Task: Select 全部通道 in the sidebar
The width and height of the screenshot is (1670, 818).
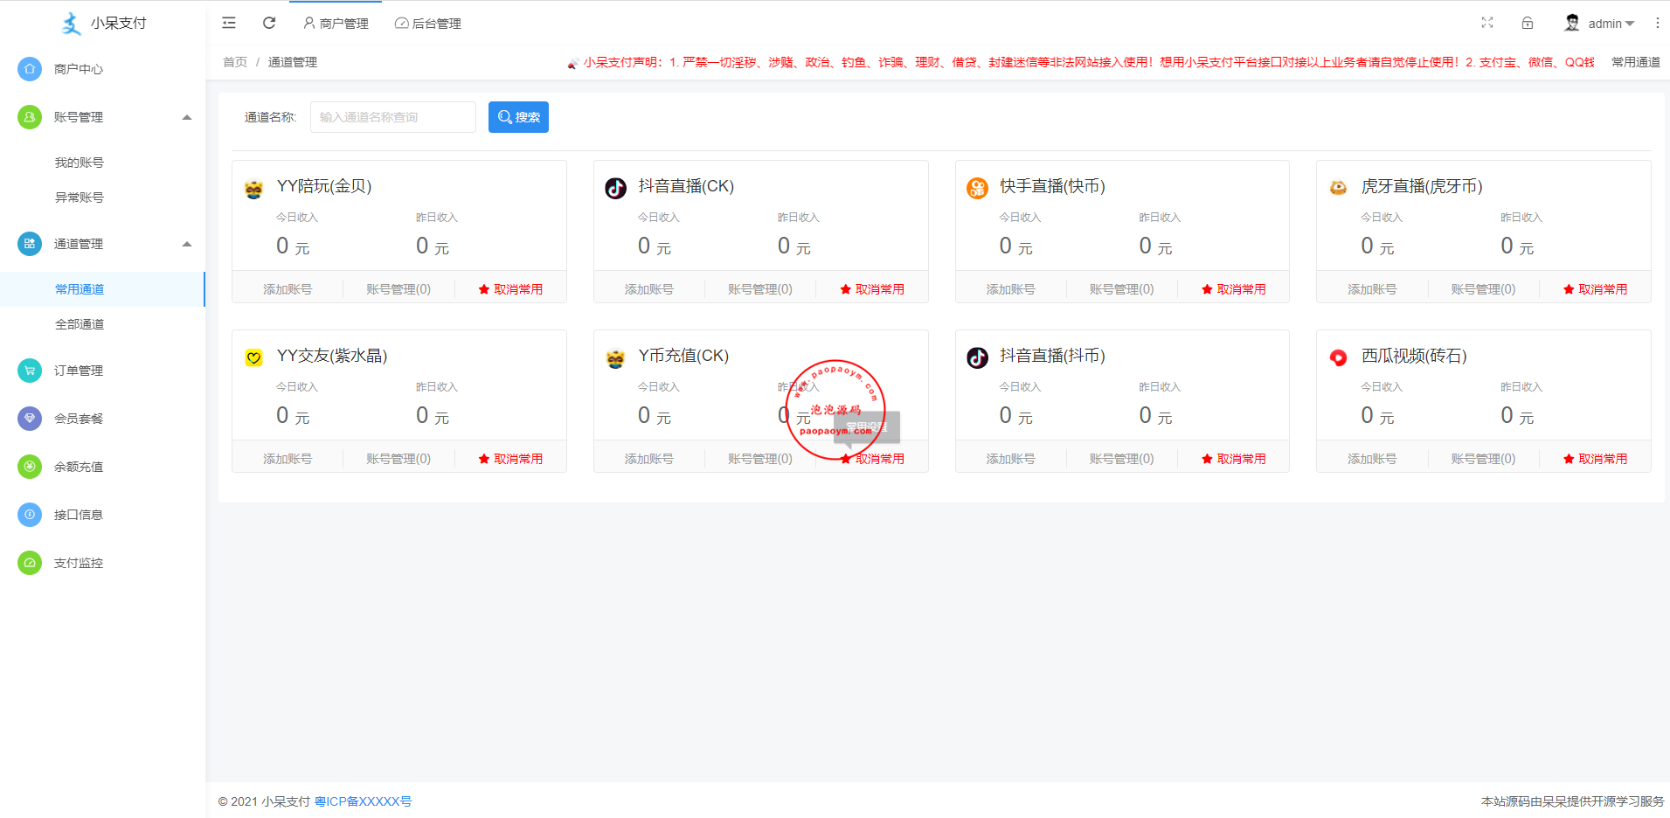Action: [80, 324]
